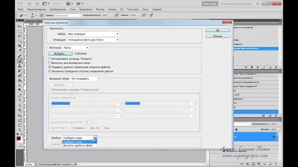Open the Редактирование menu
The height and width of the screenshot is (167, 298).
click(36, 9)
